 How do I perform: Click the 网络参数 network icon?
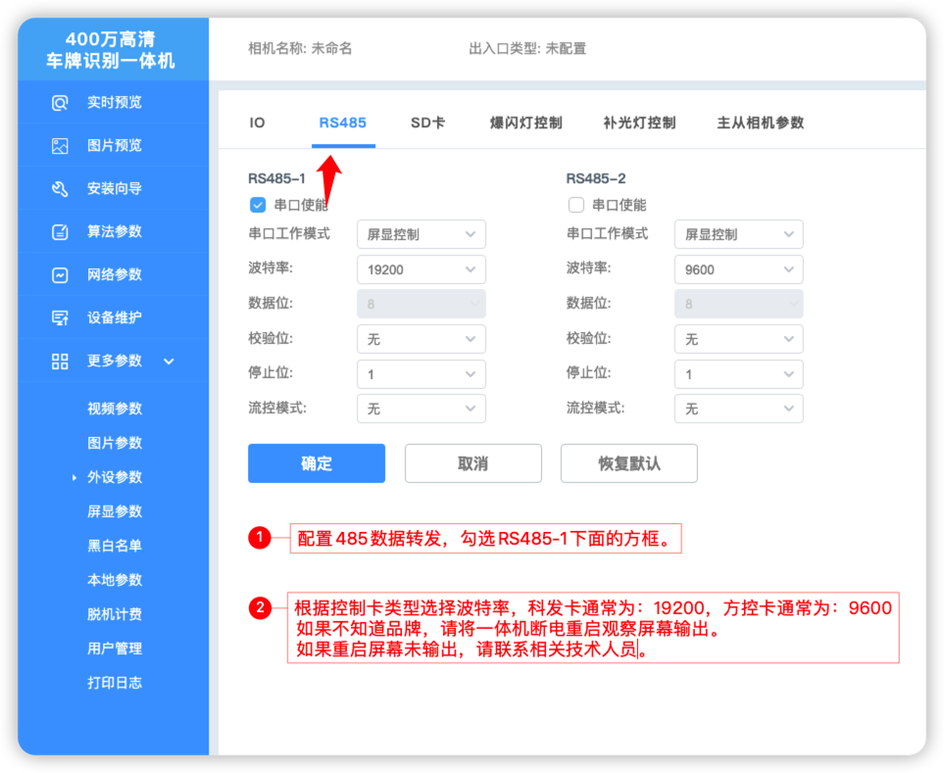(60, 275)
